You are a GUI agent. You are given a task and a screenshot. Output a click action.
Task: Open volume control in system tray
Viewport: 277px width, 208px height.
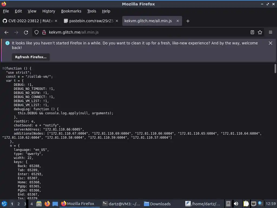(x=236, y=204)
